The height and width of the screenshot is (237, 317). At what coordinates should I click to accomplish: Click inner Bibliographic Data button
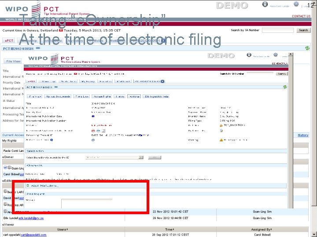point(156,97)
